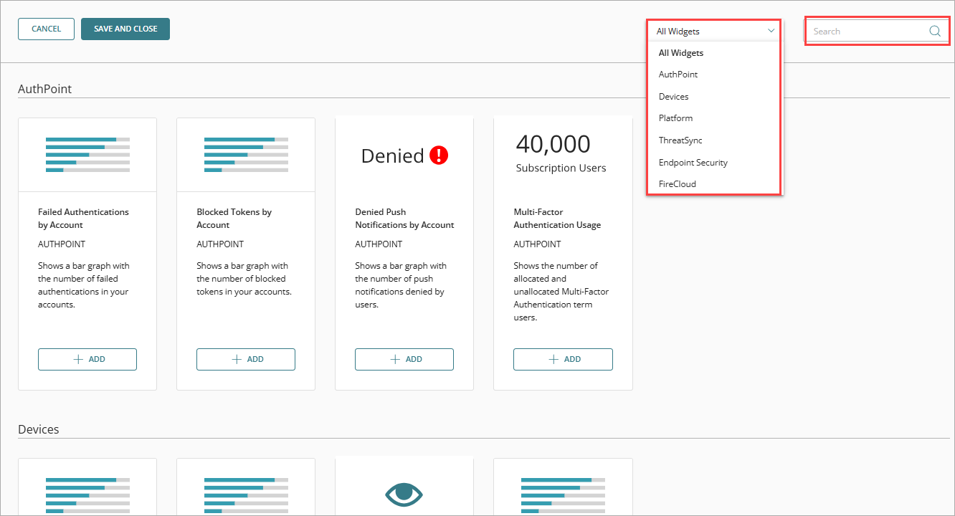Open the All Widgets dropdown chevron
The image size is (955, 516).
[772, 31]
